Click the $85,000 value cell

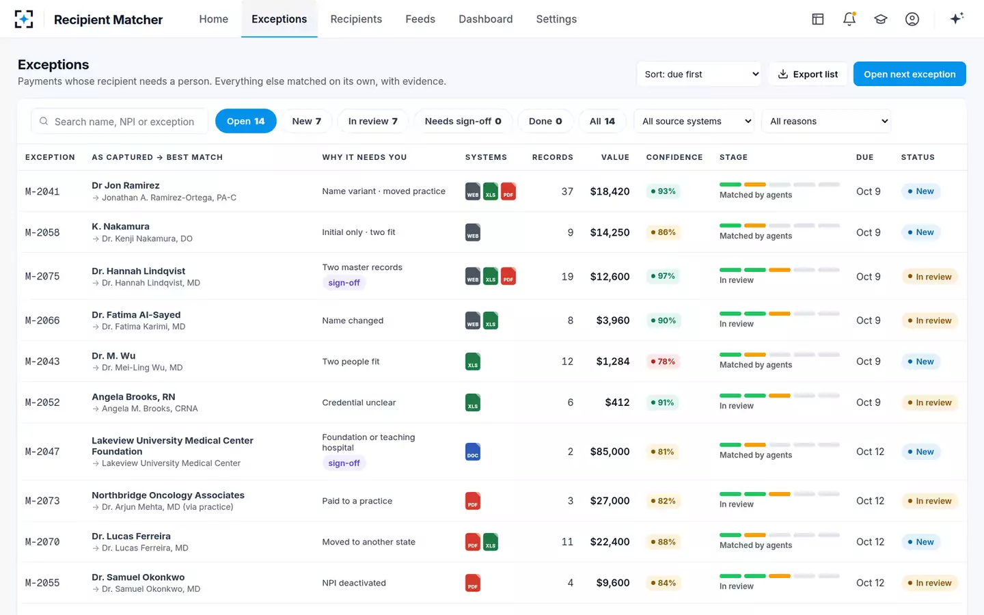coord(610,452)
